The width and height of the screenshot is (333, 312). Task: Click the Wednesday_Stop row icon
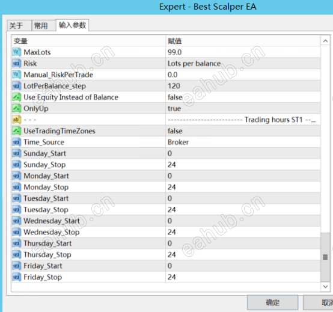pyautogui.click(x=17, y=233)
